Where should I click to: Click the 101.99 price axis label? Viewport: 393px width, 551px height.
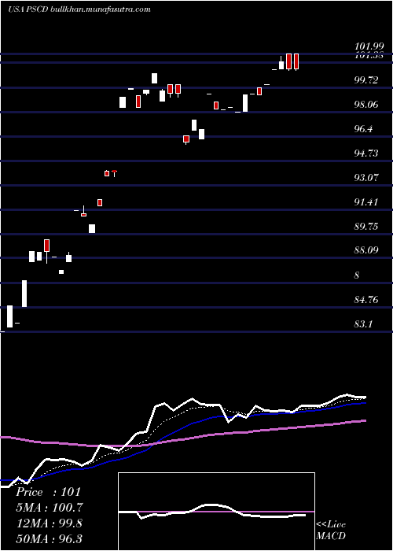(x=369, y=46)
